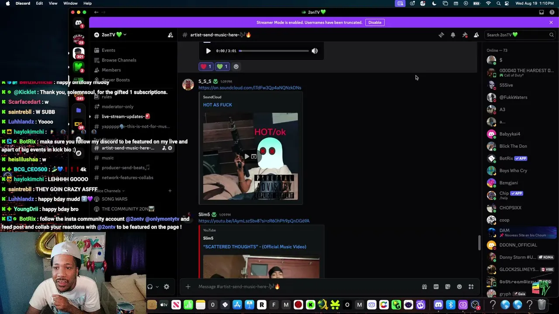This screenshot has width=559, height=314.
Task: Dismiss the Streamer Mode banner
Action: point(551,22)
